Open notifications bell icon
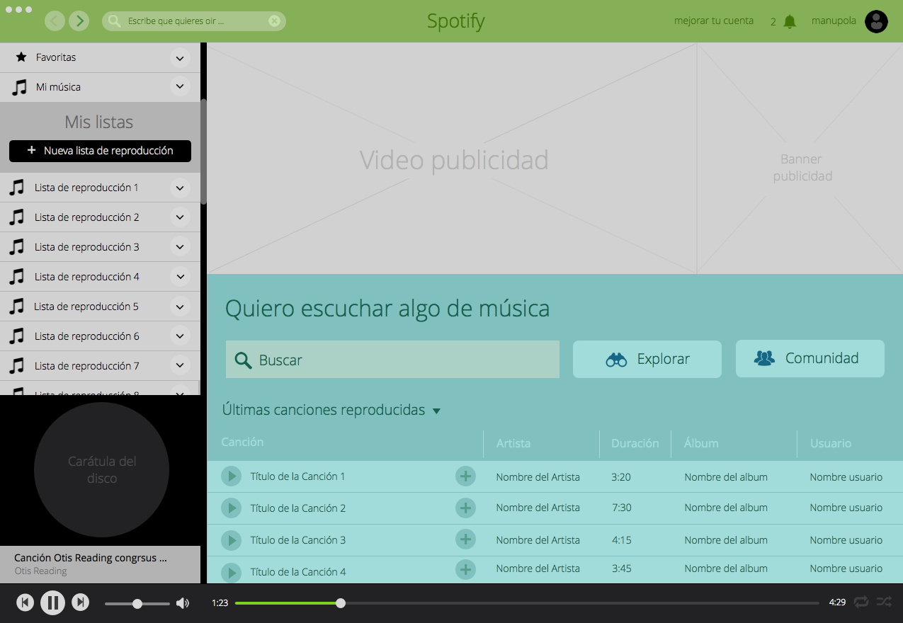Viewport: 903px width, 623px height. pyautogui.click(x=790, y=22)
